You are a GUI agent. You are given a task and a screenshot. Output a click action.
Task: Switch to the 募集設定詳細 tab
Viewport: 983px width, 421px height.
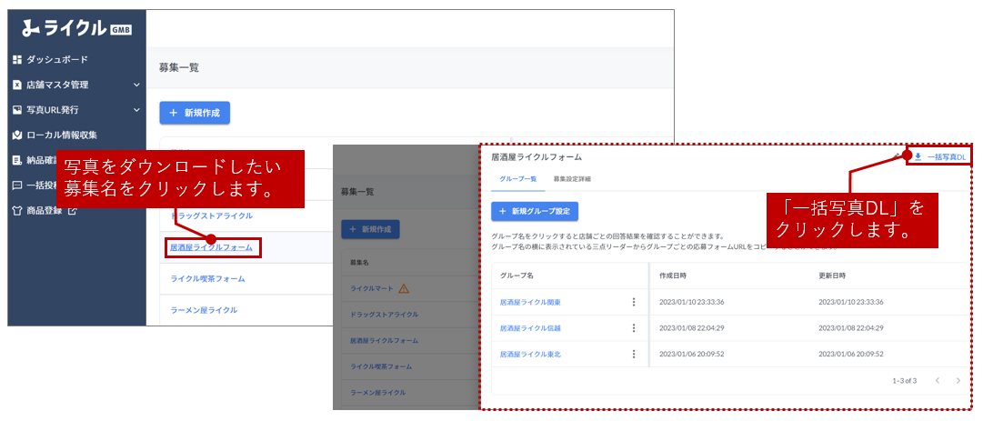(x=572, y=179)
